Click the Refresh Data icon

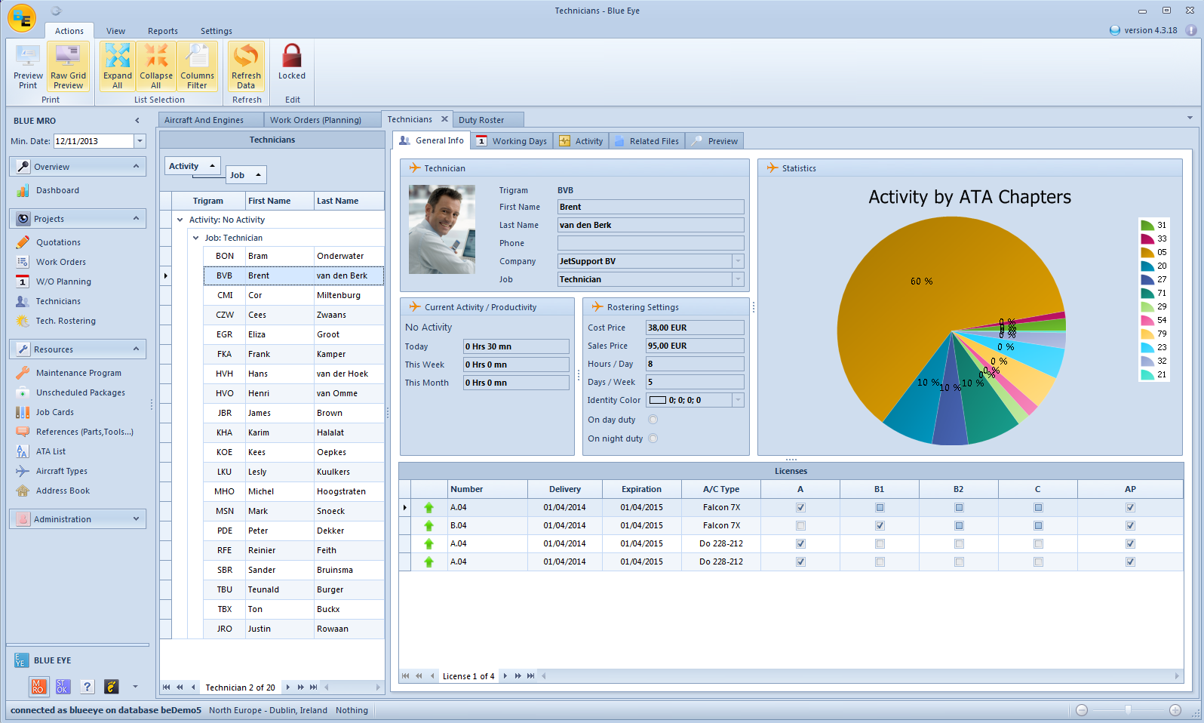click(x=246, y=66)
